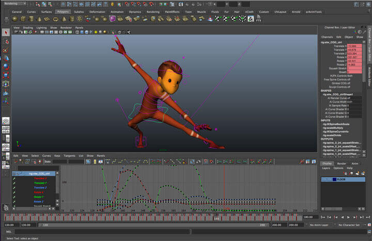This screenshot has height=241, width=372.
Task: Choose the Lasso select tool
Action: click(x=6, y=41)
